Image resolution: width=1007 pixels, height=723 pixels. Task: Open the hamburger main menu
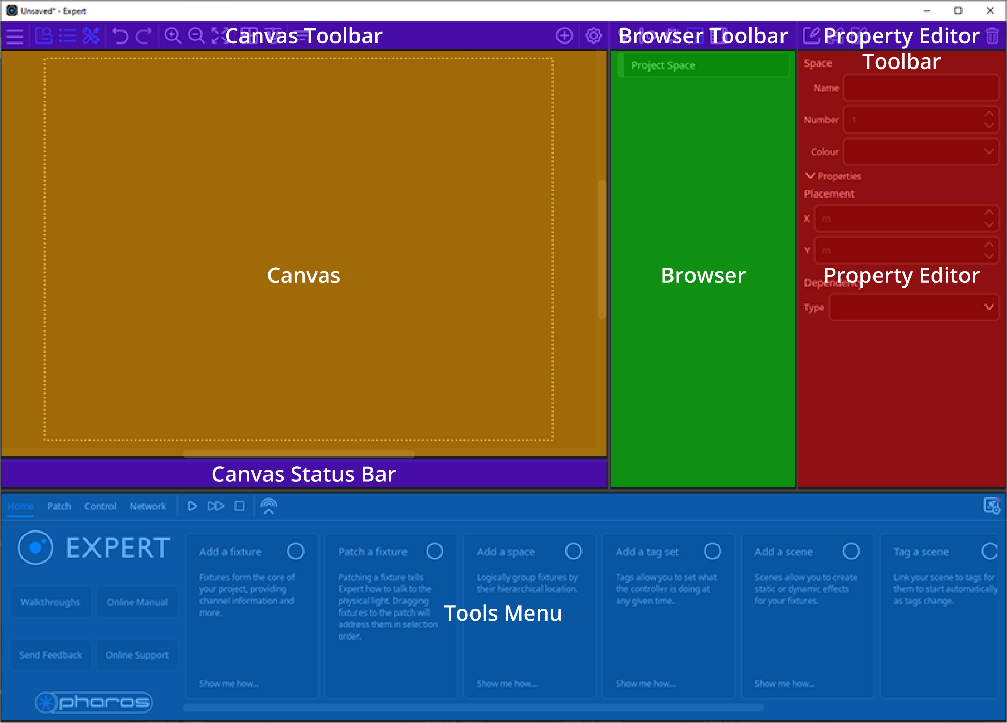[x=15, y=36]
